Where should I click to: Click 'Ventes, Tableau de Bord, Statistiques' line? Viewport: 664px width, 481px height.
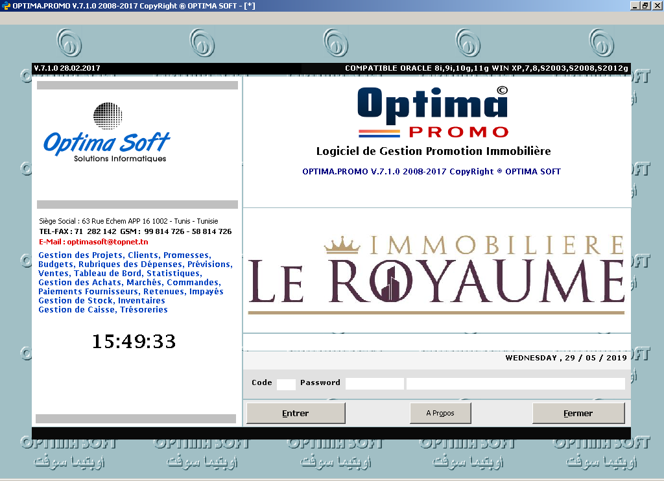tap(120, 274)
